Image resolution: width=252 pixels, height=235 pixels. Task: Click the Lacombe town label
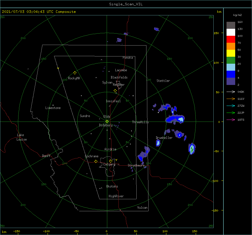click(121, 70)
